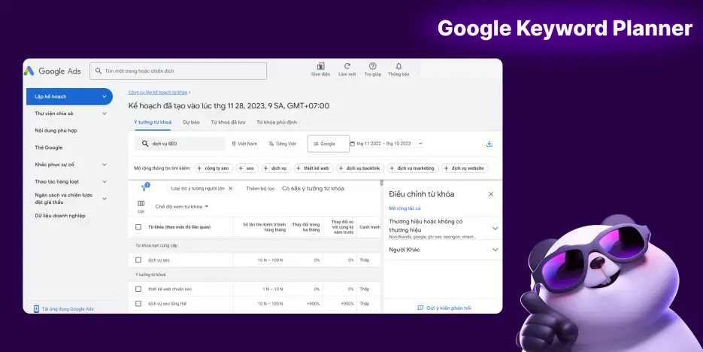Add the công ty seo suggestion chip
This screenshot has width=703, height=352.
(214, 168)
